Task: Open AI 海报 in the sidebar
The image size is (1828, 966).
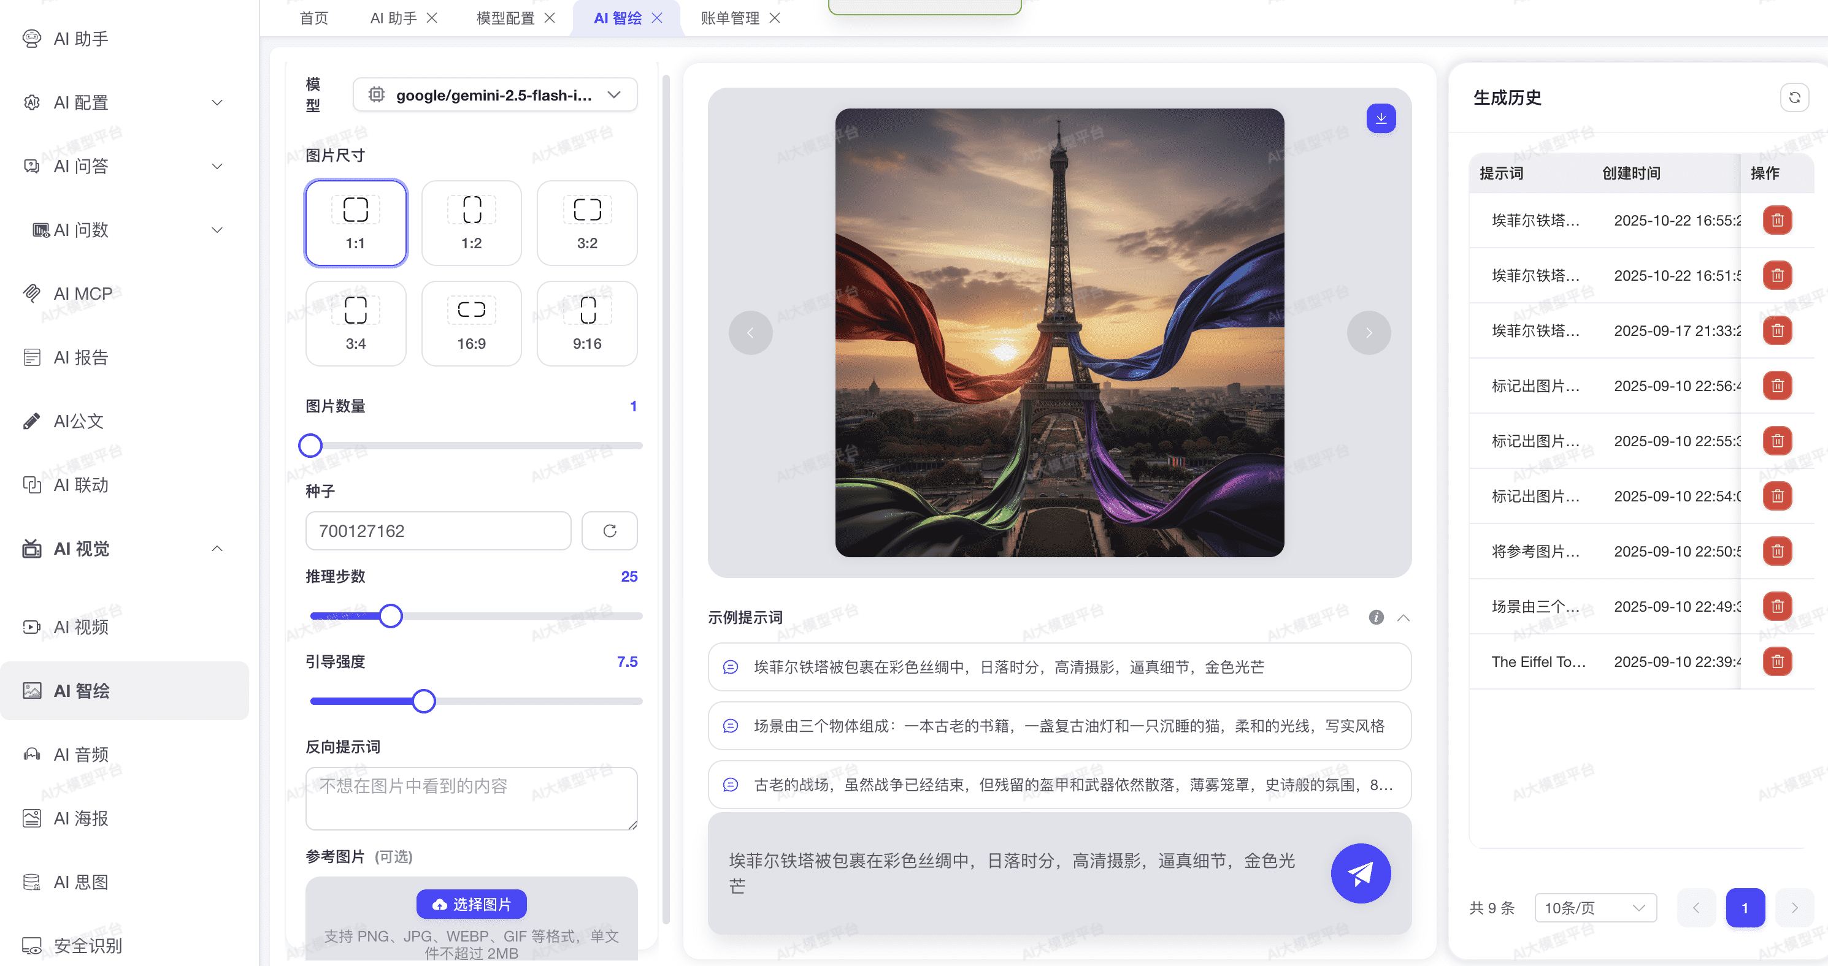Action: click(81, 818)
